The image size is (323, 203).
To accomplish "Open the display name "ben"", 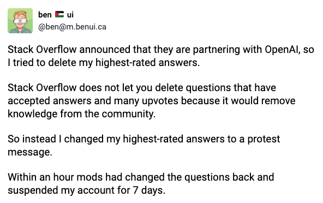I will point(45,15).
